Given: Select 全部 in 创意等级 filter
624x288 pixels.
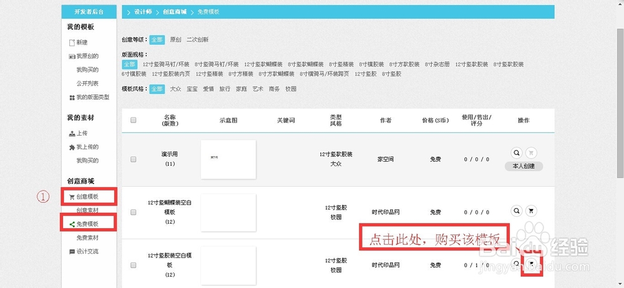Looking at the screenshot, I should tap(157, 39).
